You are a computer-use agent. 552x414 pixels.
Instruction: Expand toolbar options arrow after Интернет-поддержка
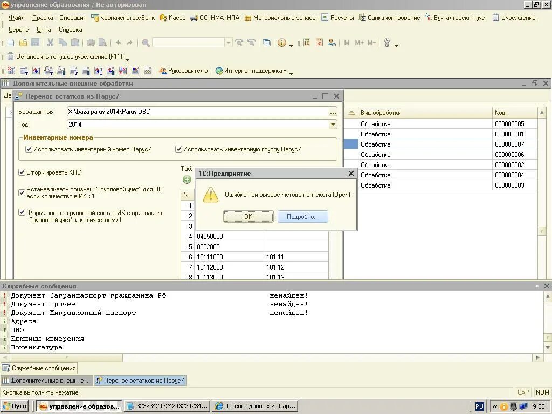292,73
